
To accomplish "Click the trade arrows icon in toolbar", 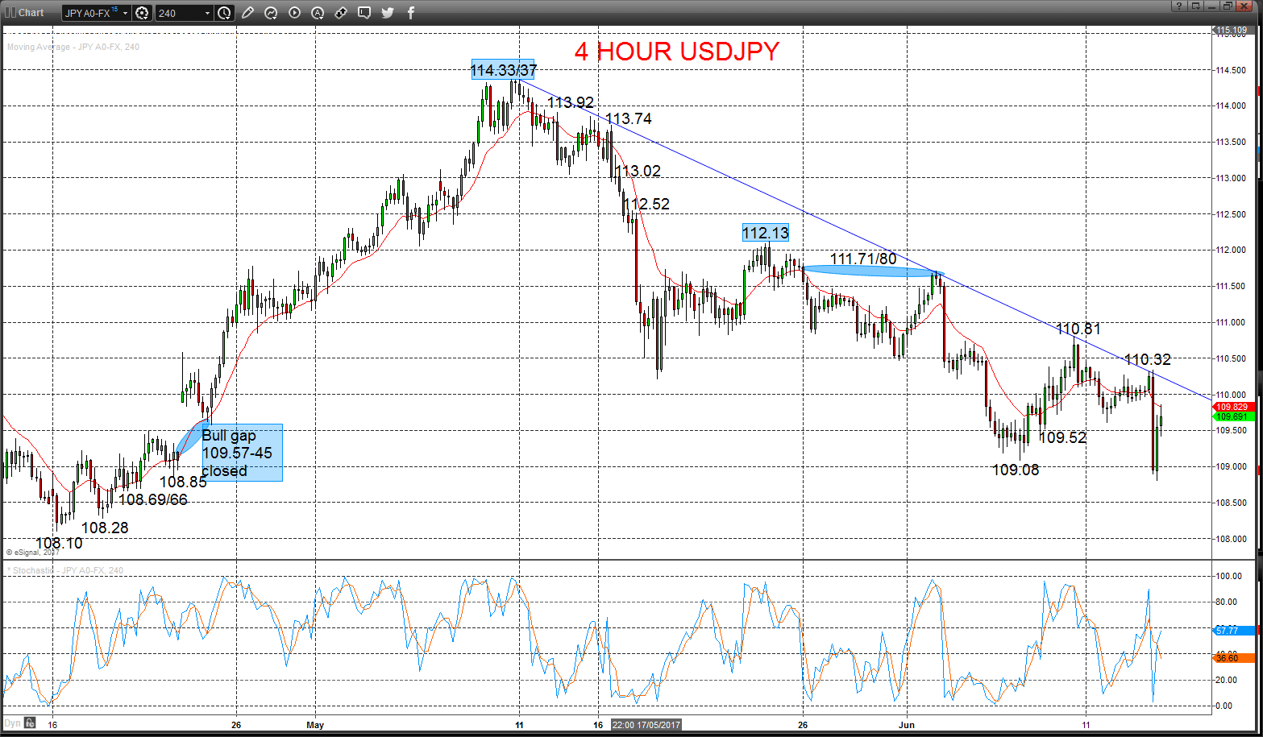I will [341, 13].
